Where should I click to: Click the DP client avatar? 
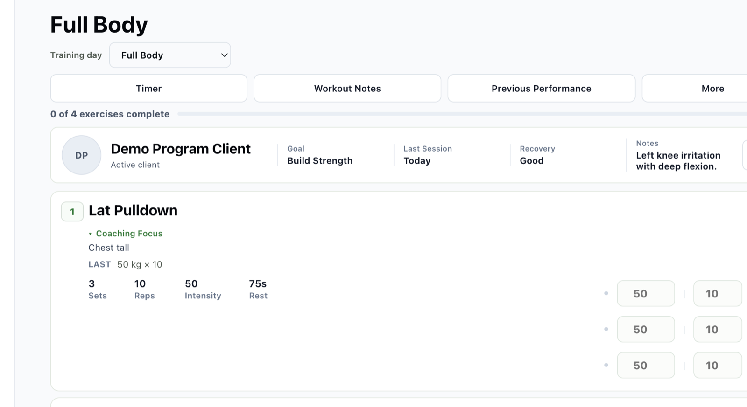[81, 155]
